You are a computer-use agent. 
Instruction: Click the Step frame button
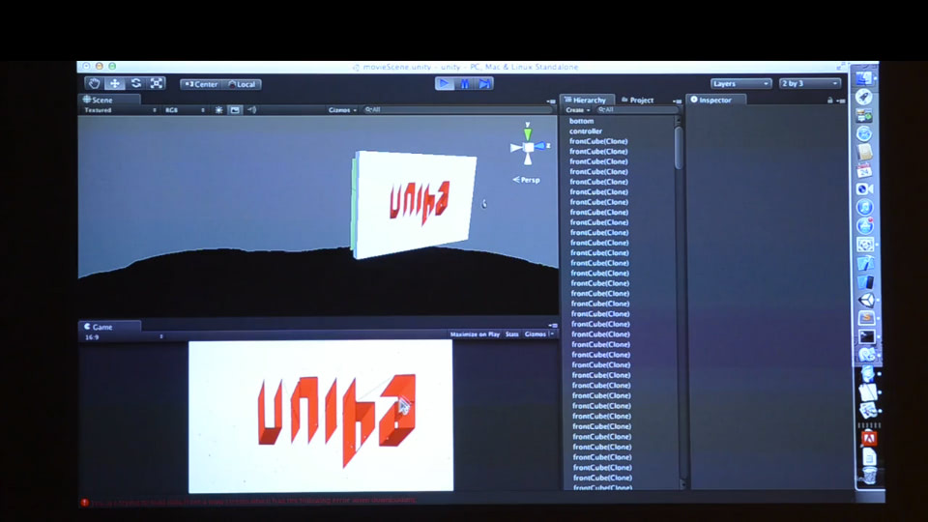pyautogui.click(x=484, y=84)
